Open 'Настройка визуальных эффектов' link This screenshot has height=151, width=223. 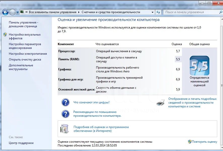pyautogui.click(x=25, y=37)
